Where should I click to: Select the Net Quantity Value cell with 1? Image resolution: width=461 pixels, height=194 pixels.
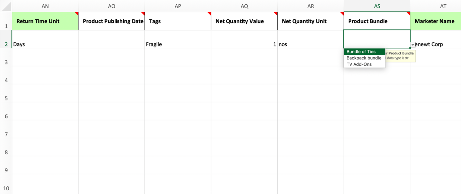pyautogui.click(x=244, y=39)
